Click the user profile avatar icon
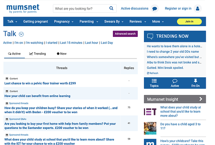Image resolution: width=215 pixels, height=145 pixels. coord(197,8)
